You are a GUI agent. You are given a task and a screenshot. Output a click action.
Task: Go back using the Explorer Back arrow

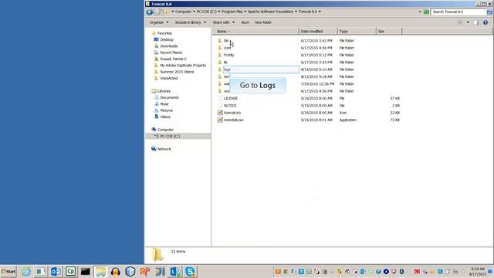pos(150,12)
